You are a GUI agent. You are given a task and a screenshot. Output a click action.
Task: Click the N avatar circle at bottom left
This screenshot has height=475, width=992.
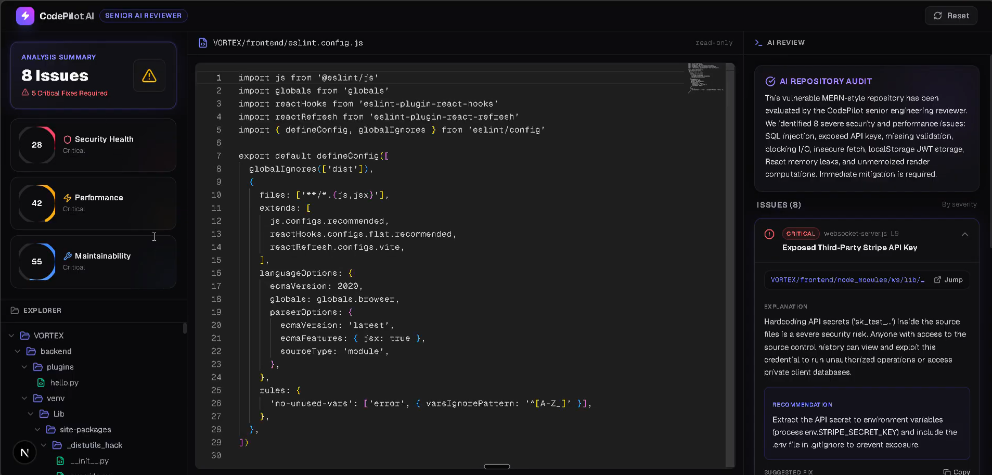coord(24,453)
